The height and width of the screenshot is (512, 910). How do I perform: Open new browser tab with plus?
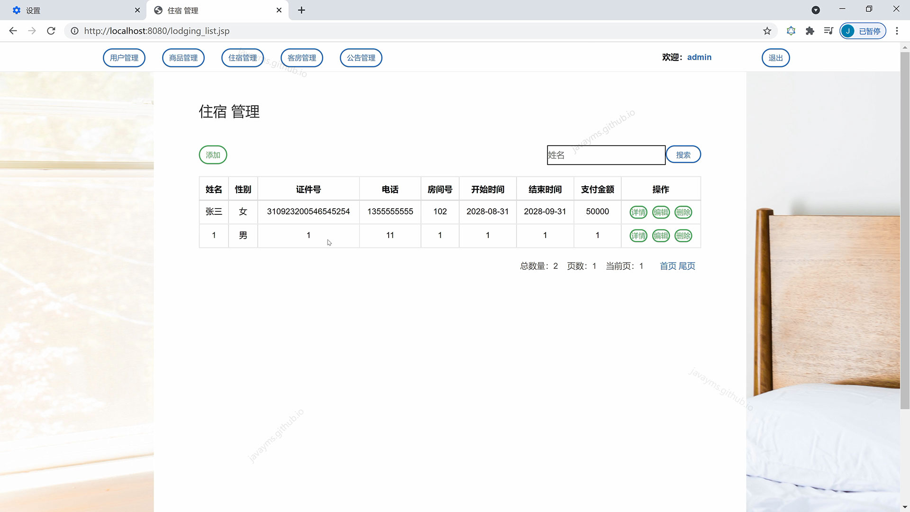click(x=301, y=10)
